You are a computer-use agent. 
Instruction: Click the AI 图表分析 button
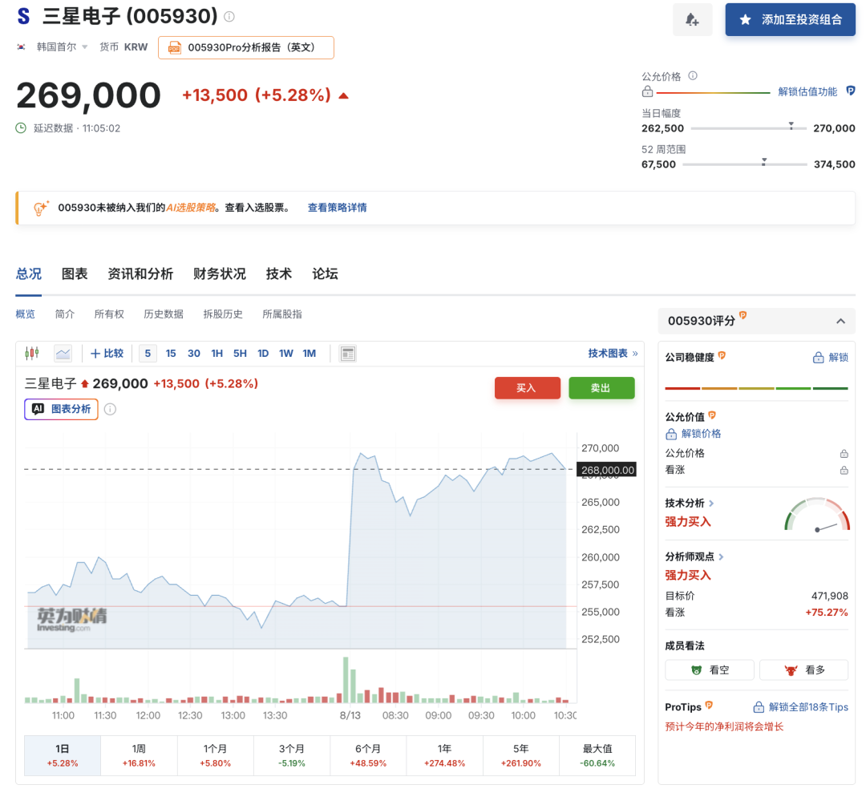point(61,409)
